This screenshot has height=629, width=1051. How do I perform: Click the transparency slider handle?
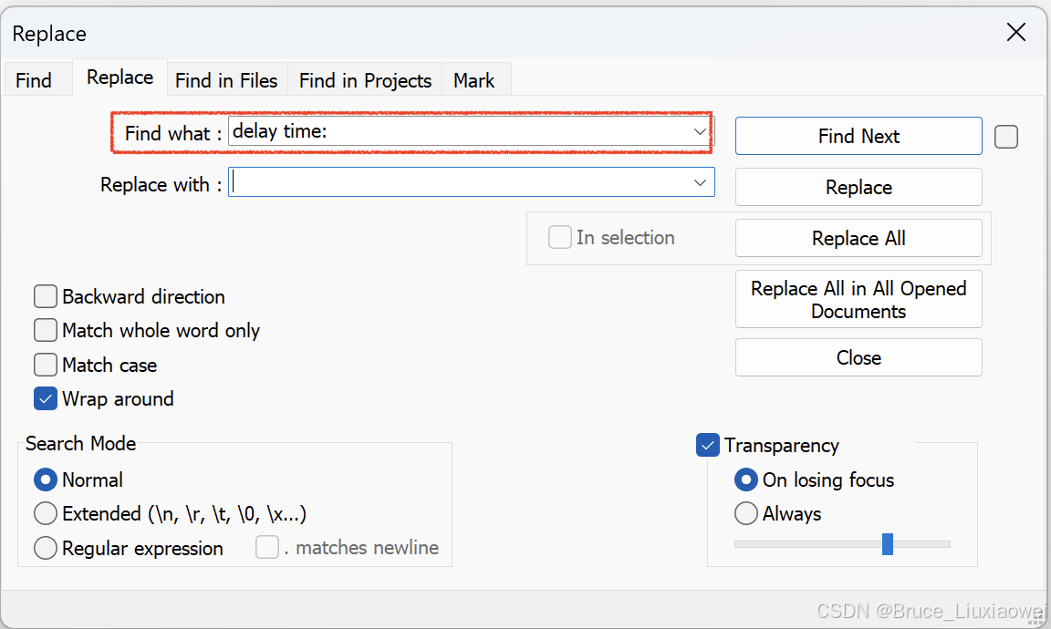pos(888,544)
